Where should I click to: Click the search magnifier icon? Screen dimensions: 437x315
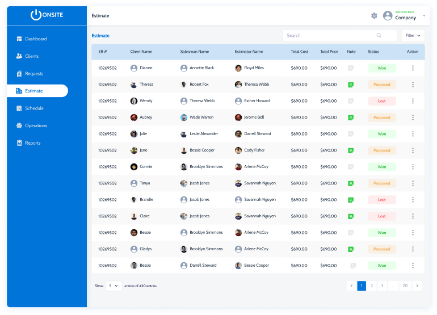click(x=379, y=36)
